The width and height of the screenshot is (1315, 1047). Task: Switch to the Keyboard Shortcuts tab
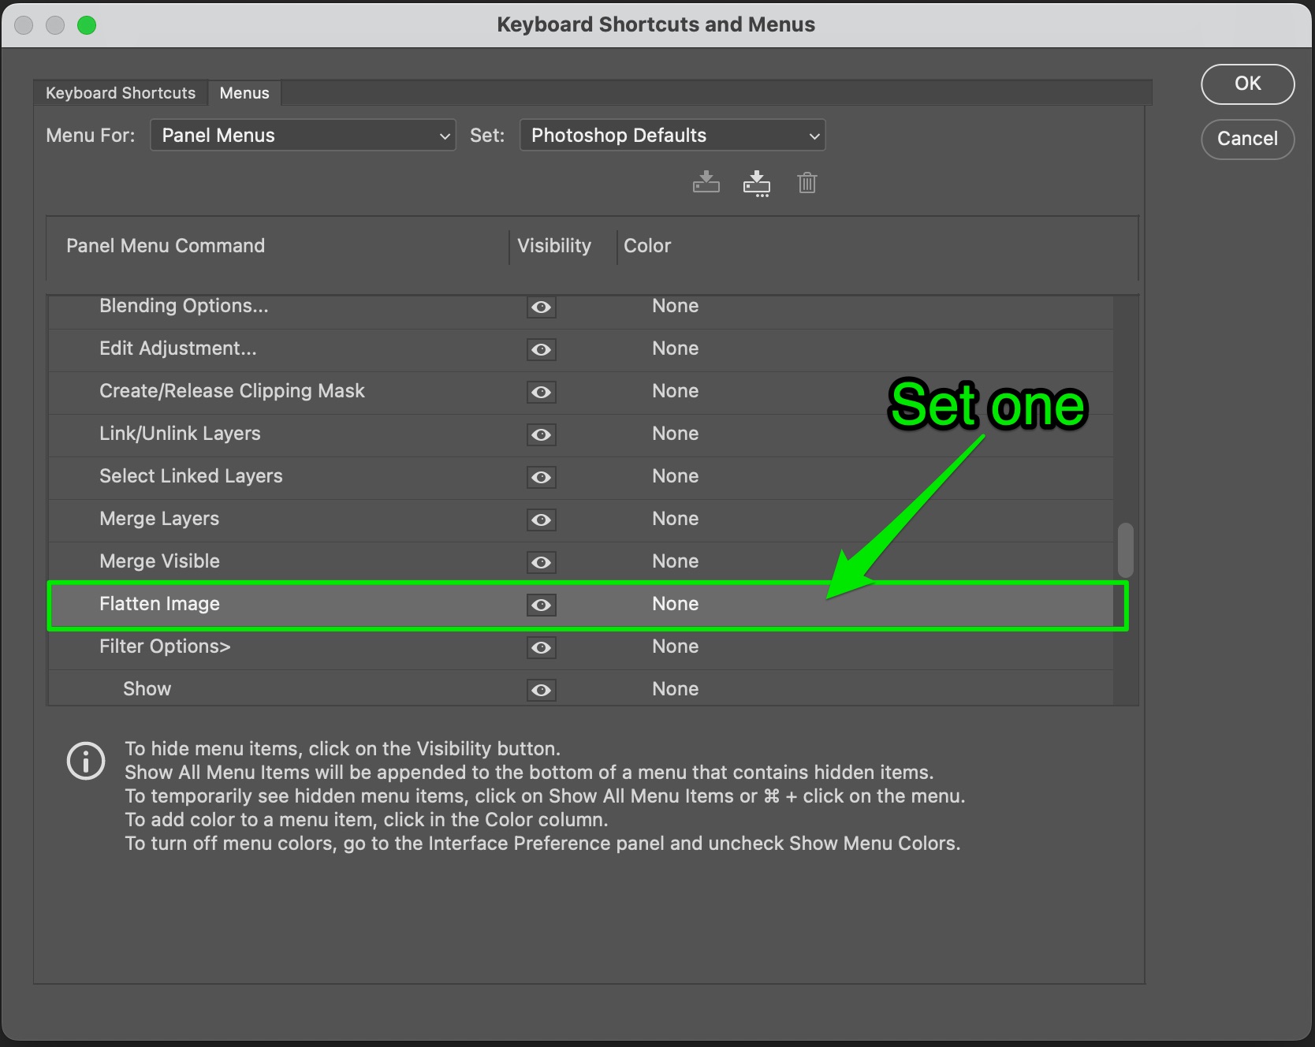(119, 92)
